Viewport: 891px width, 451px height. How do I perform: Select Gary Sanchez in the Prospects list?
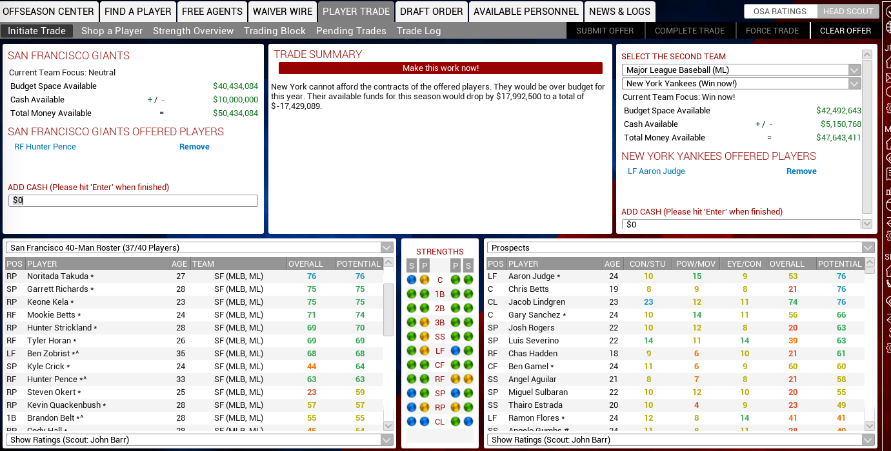tap(676, 315)
